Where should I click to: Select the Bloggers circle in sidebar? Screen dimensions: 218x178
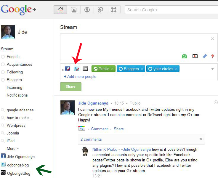14,80
